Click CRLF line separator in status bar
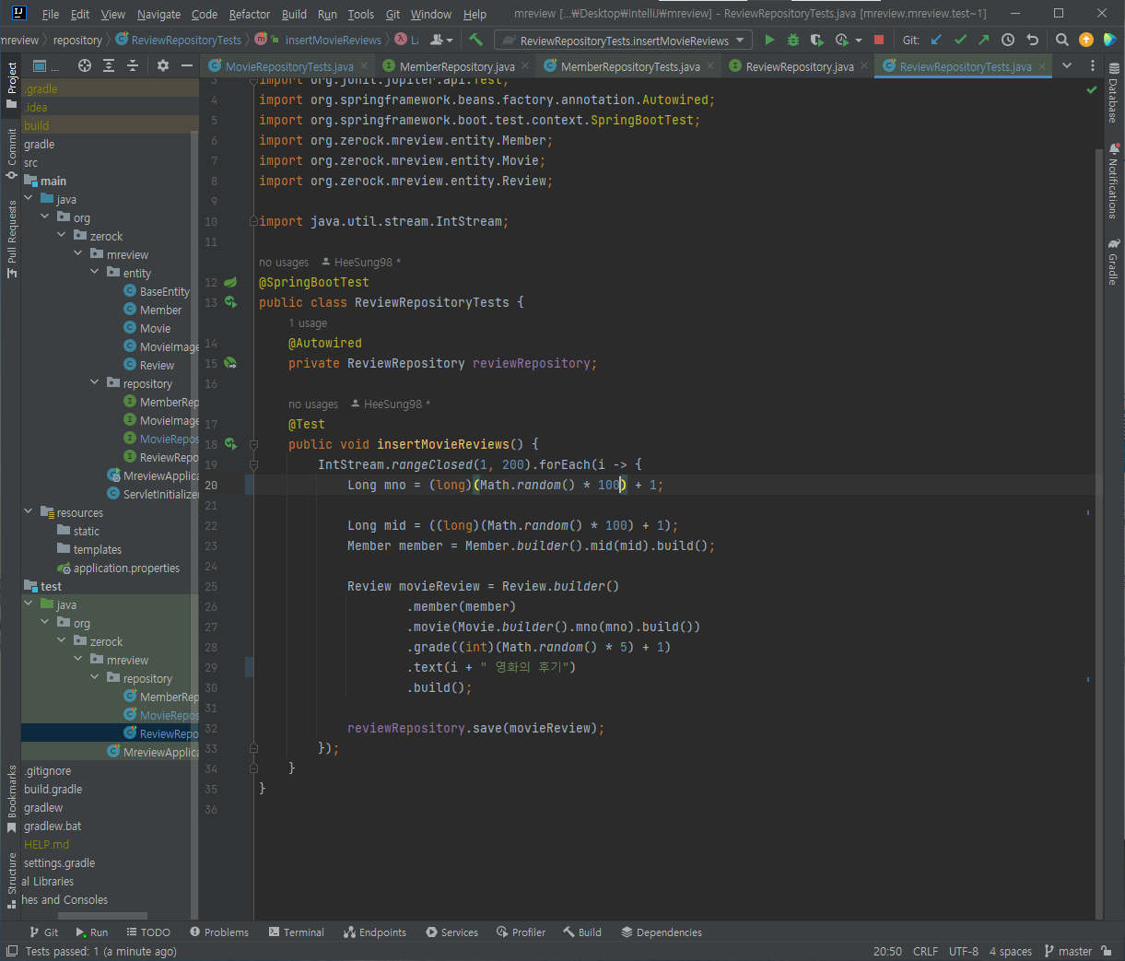This screenshot has height=961, width=1125. [x=925, y=952]
